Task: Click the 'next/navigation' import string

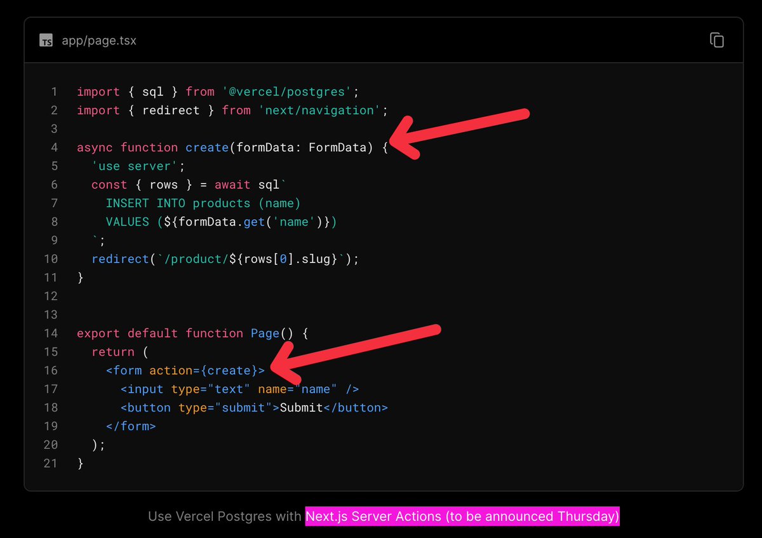Action: click(319, 111)
